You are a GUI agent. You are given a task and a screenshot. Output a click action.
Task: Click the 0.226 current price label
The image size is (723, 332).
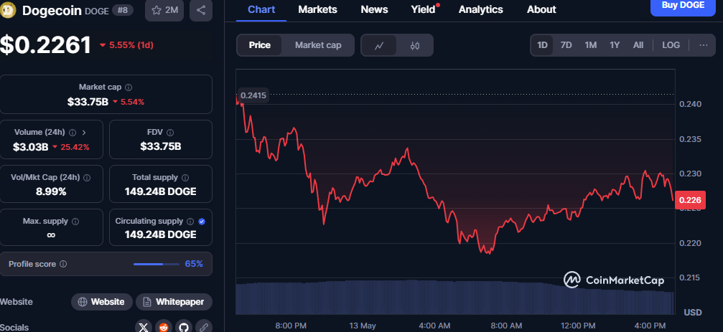point(690,200)
